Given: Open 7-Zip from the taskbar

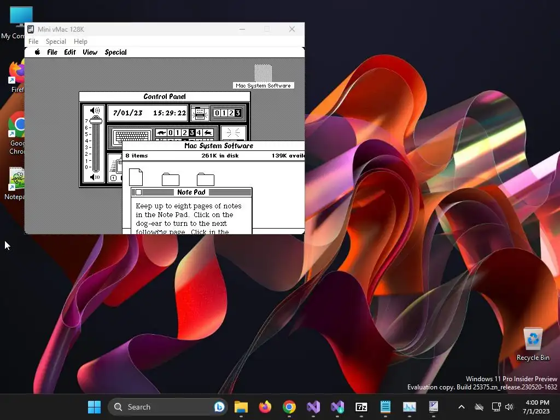Looking at the screenshot, I should click(361, 407).
